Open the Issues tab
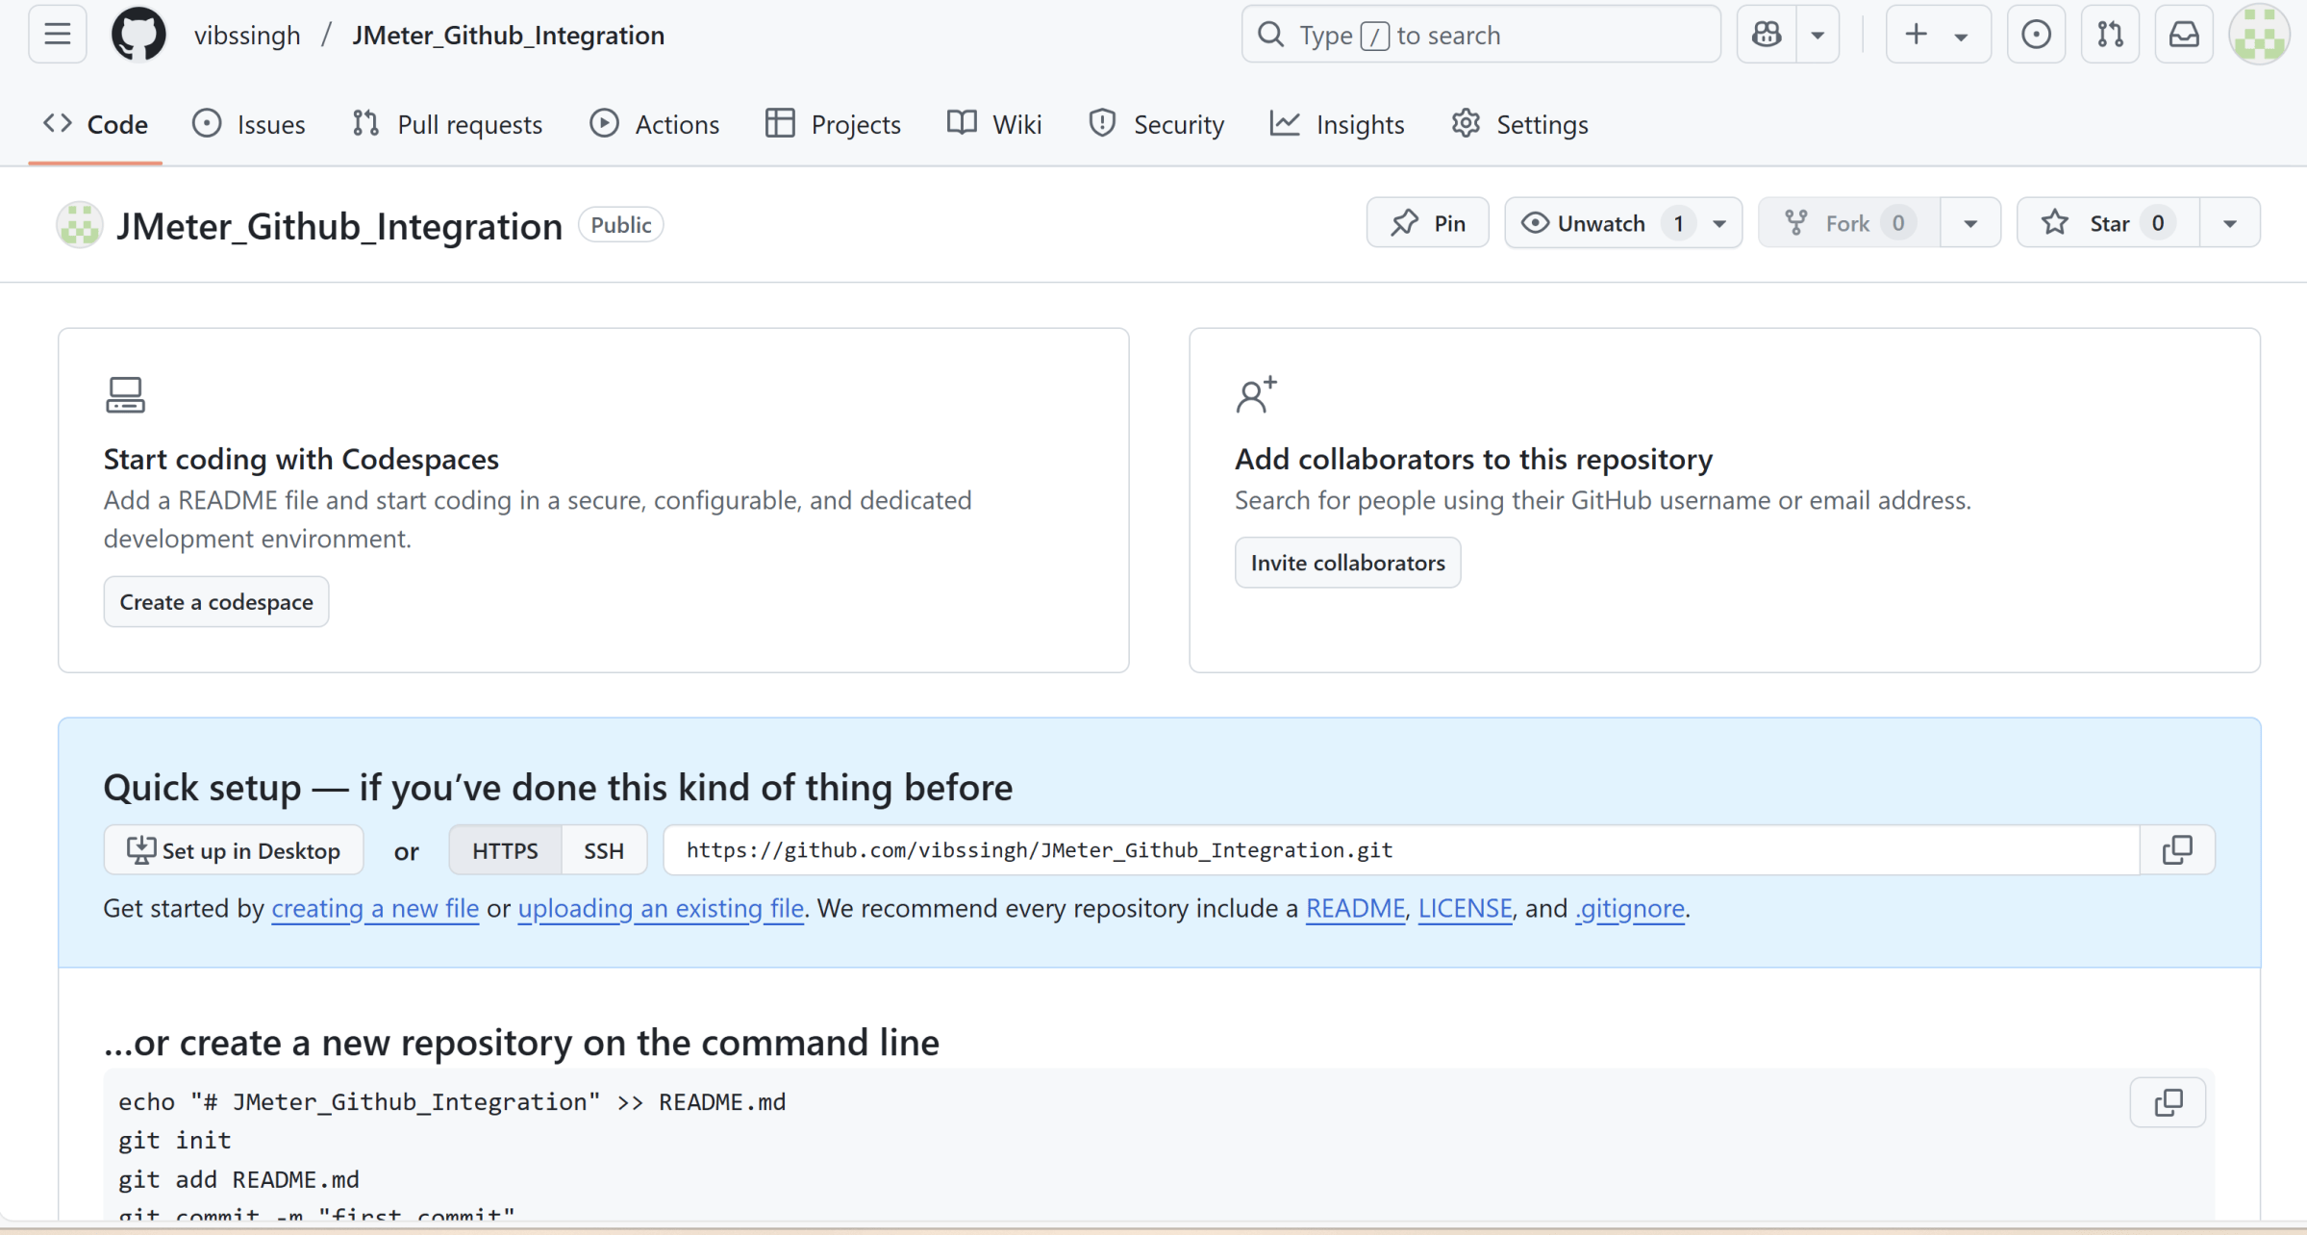2307x1235 pixels. click(249, 124)
